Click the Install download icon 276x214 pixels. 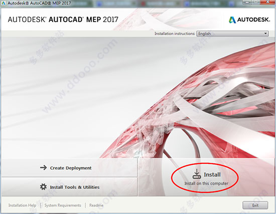(197, 174)
